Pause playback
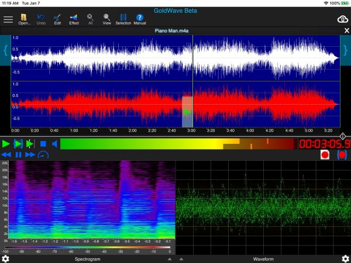Screen dimensions: 351x263 pyautogui.click(x=18, y=155)
